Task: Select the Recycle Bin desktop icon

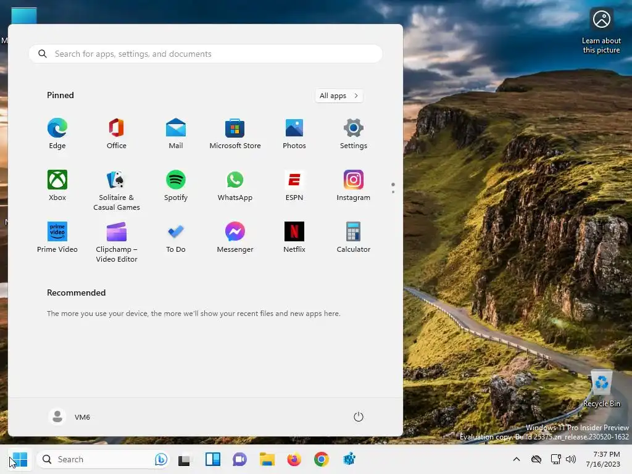Action: coord(601,389)
